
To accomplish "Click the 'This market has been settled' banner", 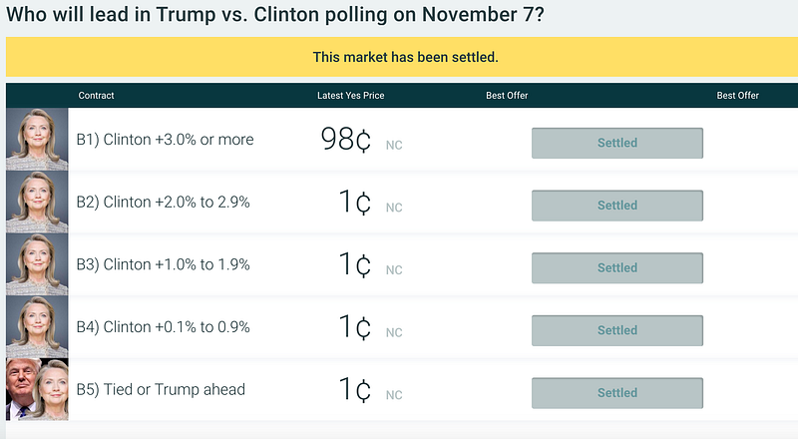I will (x=405, y=57).
